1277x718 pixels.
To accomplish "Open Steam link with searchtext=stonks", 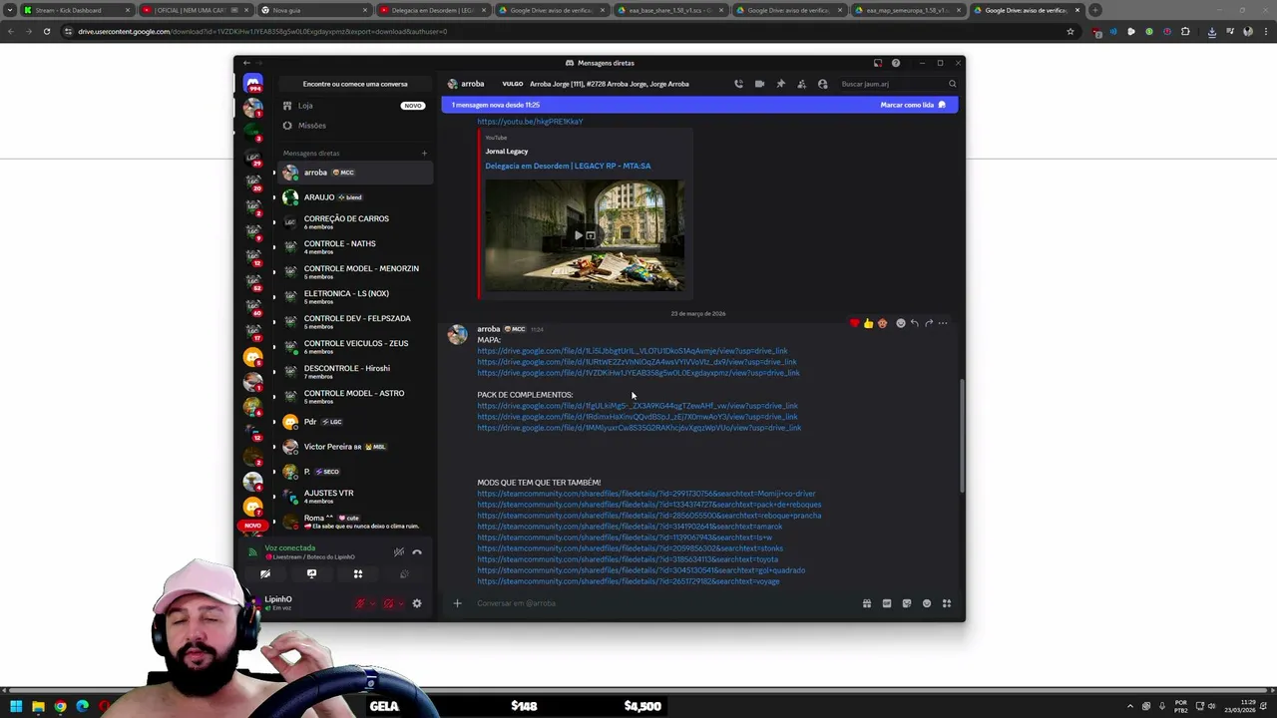I will coord(630,548).
